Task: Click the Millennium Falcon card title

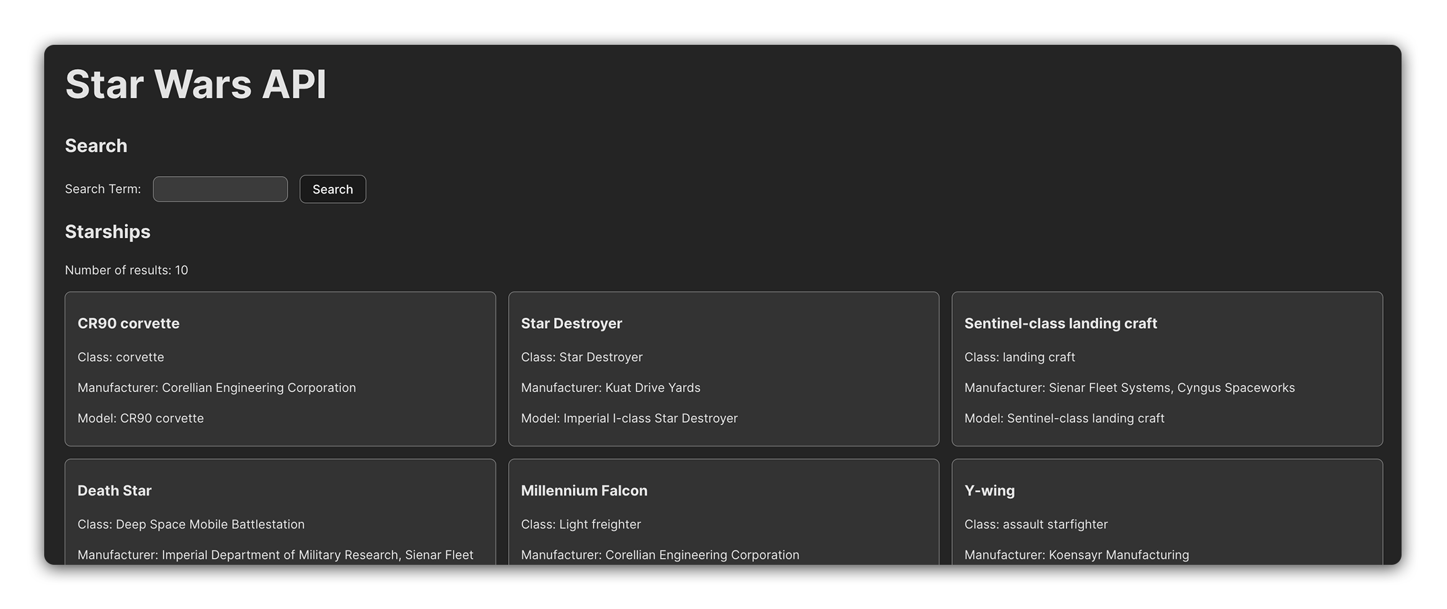Action: coord(584,490)
